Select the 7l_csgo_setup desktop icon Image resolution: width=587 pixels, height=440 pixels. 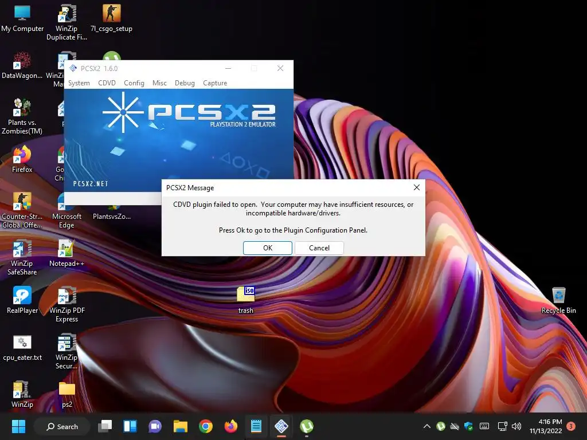coord(111,19)
